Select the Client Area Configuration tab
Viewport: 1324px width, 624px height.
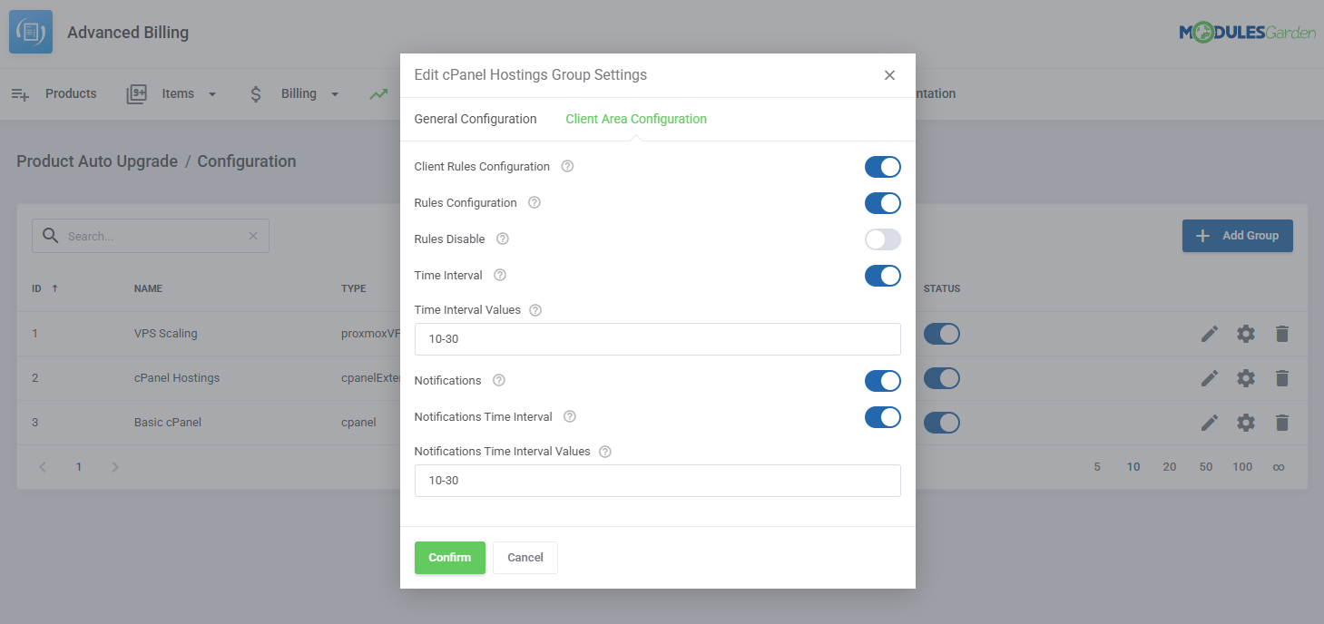(634, 119)
